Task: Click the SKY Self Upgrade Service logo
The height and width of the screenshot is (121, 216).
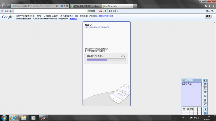Action: pyautogui.click(x=97, y=26)
